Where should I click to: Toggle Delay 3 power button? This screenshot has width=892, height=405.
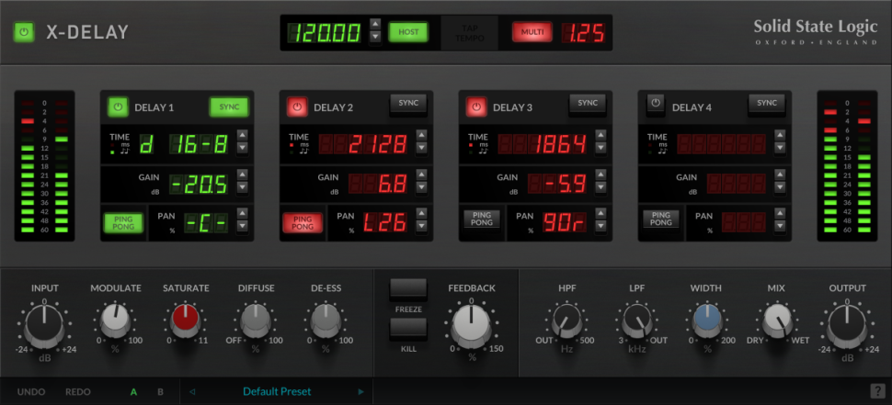pos(476,107)
